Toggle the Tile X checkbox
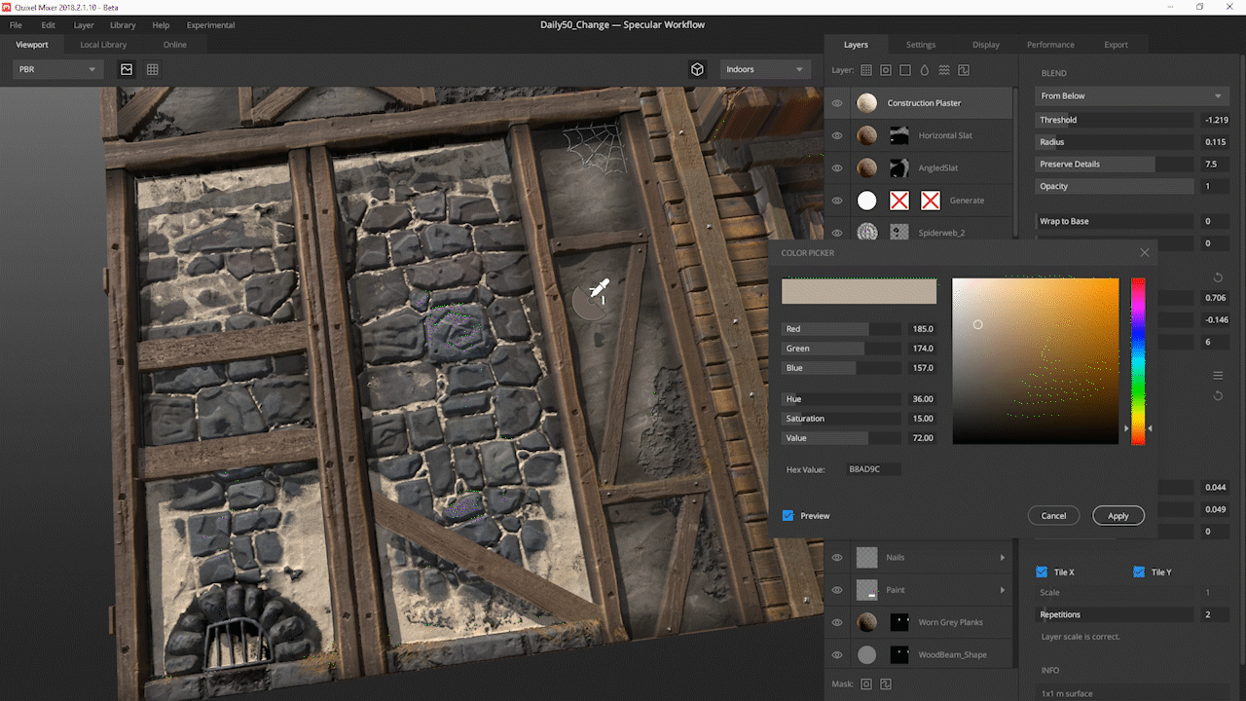 [x=1042, y=572]
